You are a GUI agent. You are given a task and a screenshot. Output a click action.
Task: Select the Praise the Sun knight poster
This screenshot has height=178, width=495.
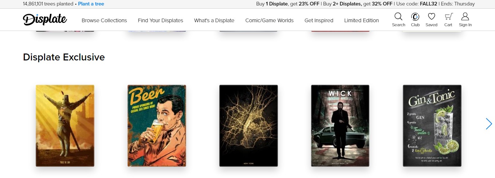click(x=65, y=126)
